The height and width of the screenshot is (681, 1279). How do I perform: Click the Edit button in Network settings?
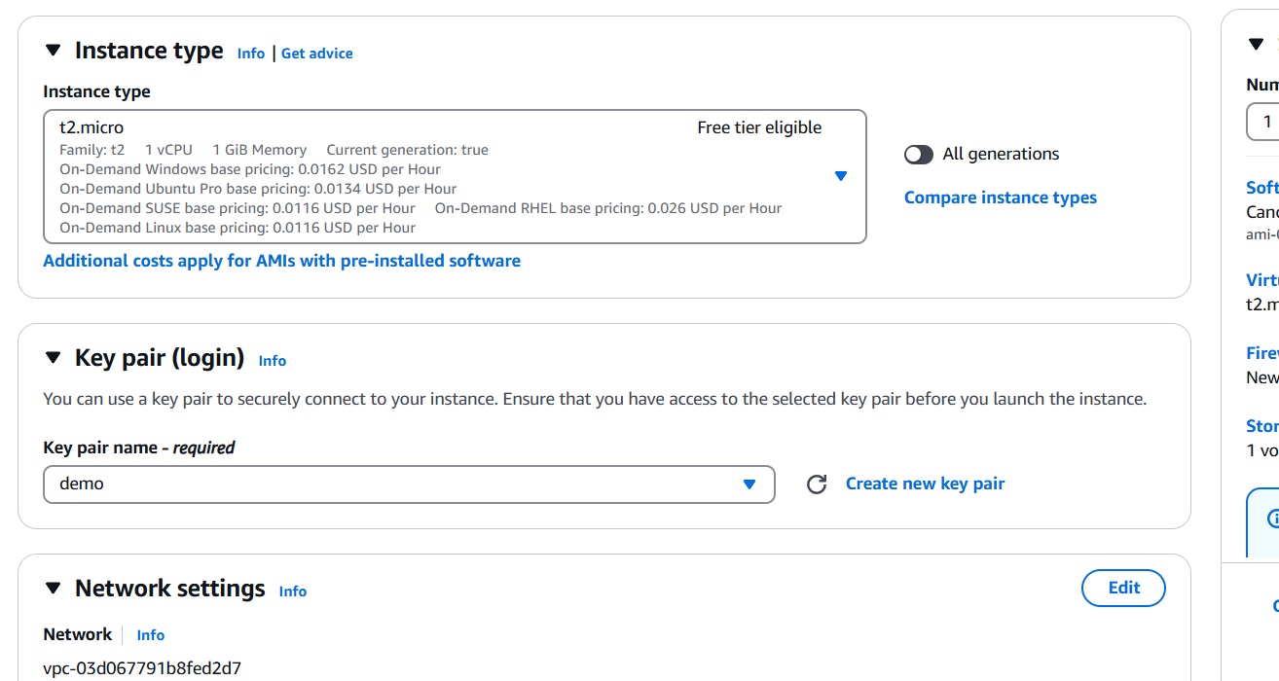(1123, 588)
